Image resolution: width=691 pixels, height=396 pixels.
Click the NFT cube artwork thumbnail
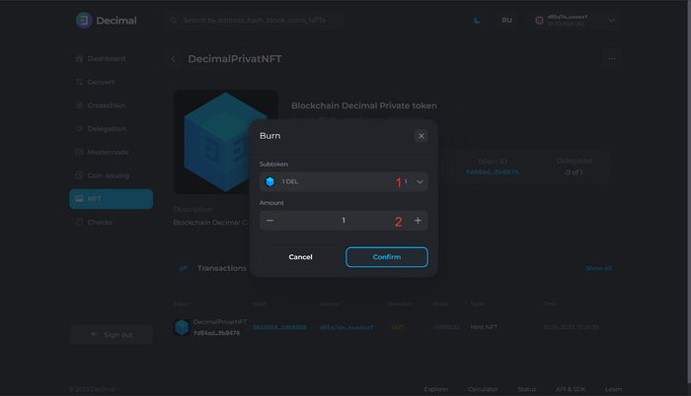[x=225, y=142]
